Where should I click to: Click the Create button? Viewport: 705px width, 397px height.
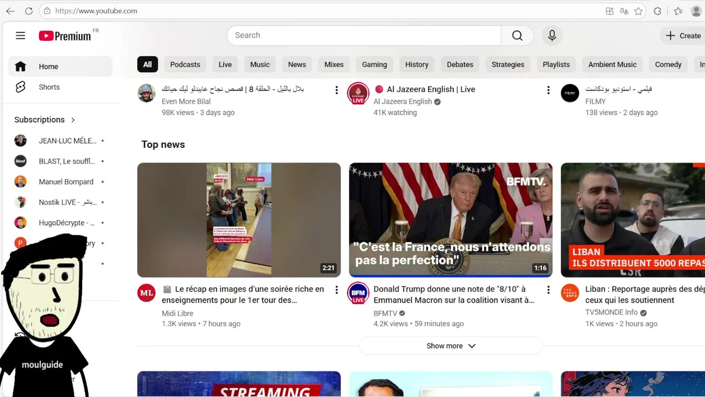point(683,35)
